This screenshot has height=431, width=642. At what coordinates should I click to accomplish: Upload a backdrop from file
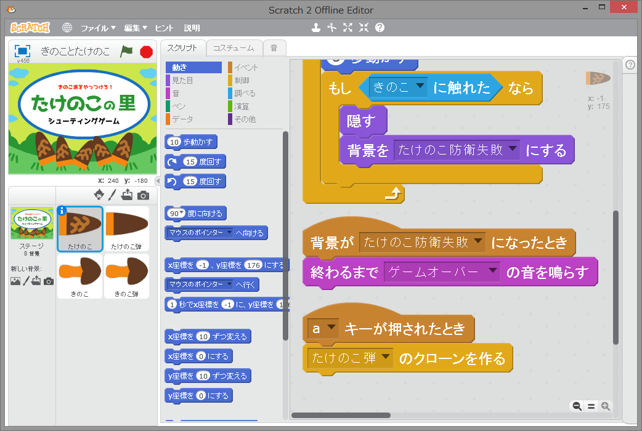point(36,281)
